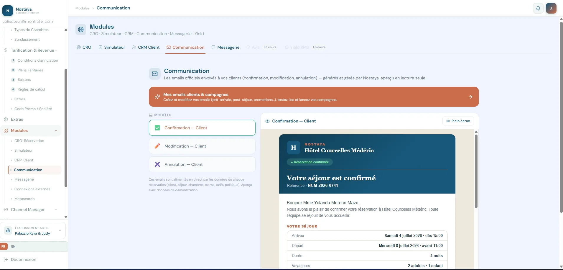
Task: Click the Nostaya logo icon
Action: coord(8,11)
